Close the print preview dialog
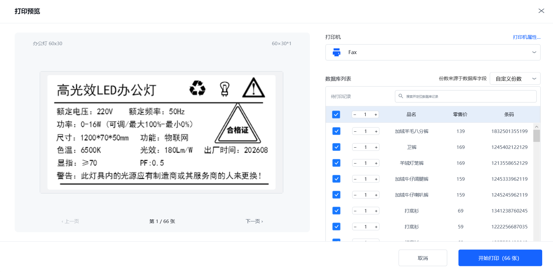553x272 pixels. (541, 11)
